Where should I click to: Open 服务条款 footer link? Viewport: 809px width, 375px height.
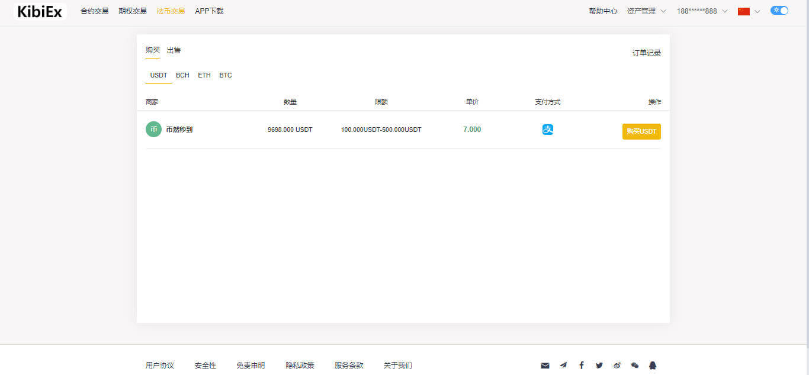(349, 366)
